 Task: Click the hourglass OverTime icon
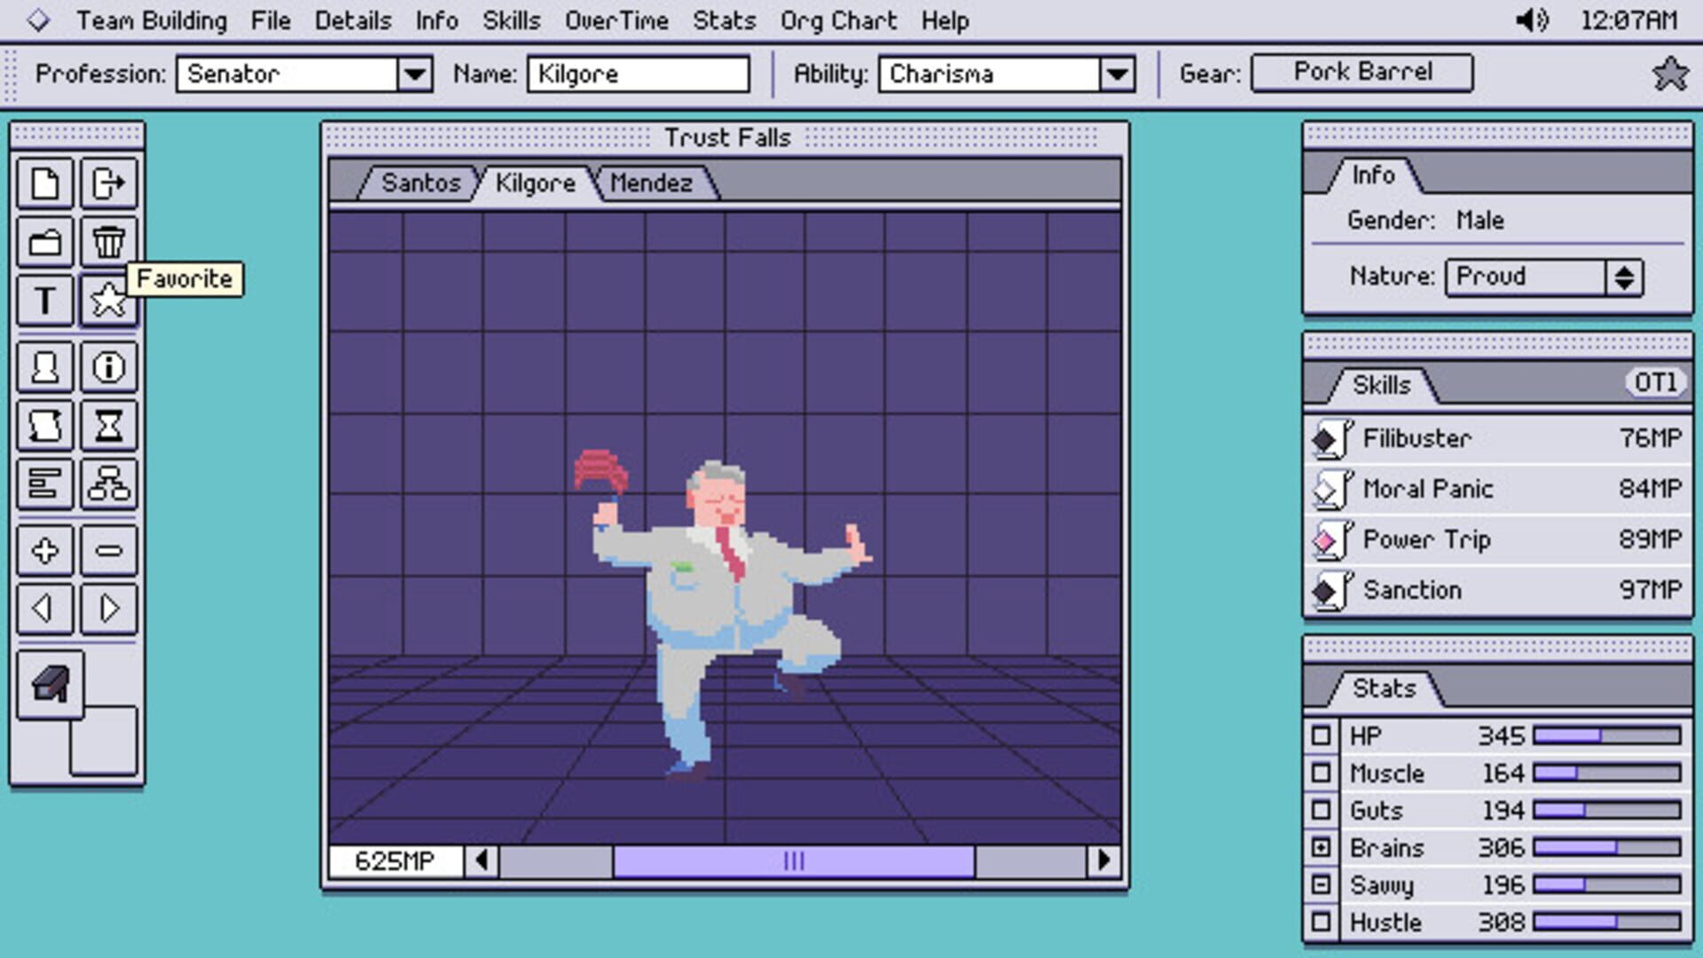(108, 426)
